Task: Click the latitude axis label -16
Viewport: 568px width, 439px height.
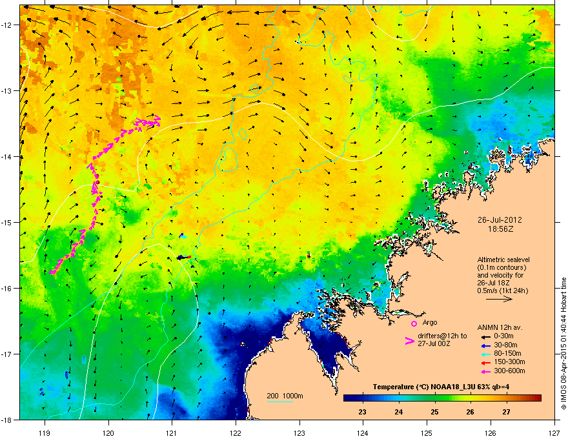Action: (7, 289)
